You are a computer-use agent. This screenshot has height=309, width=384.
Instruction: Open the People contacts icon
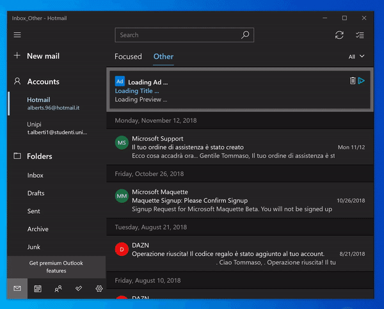58,289
